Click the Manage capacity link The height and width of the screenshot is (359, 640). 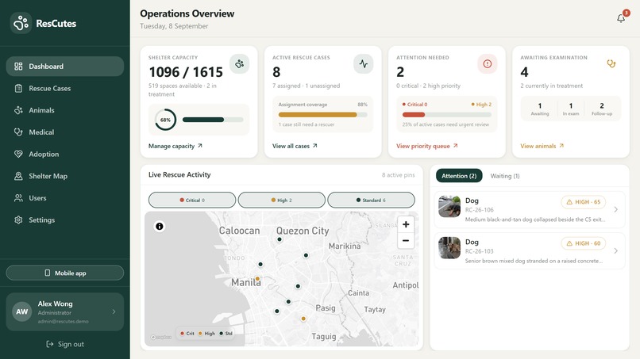pyautogui.click(x=175, y=146)
